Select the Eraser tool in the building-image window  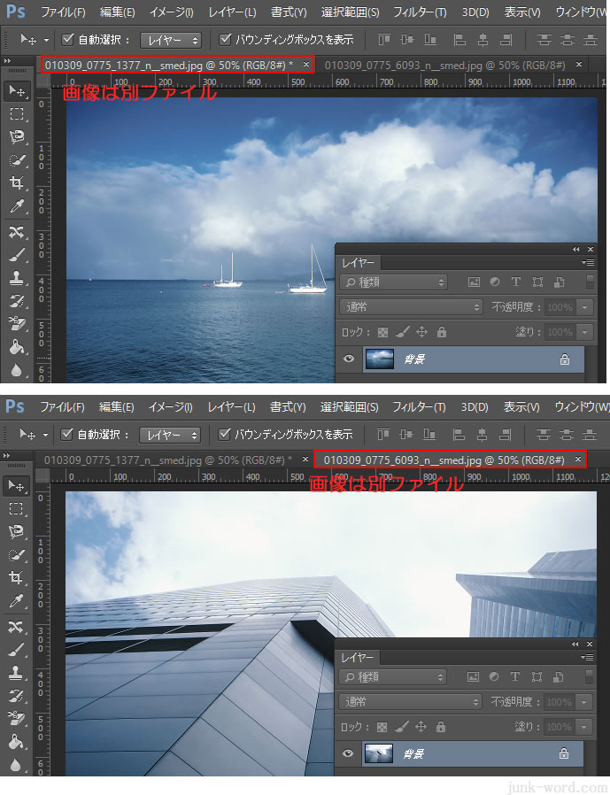(x=16, y=719)
